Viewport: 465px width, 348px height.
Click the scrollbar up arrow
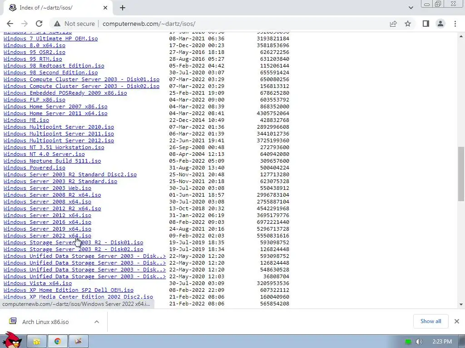tap(461, 36)
